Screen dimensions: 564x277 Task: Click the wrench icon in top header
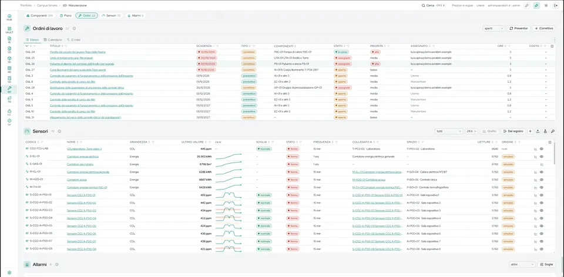pos(526,5)
